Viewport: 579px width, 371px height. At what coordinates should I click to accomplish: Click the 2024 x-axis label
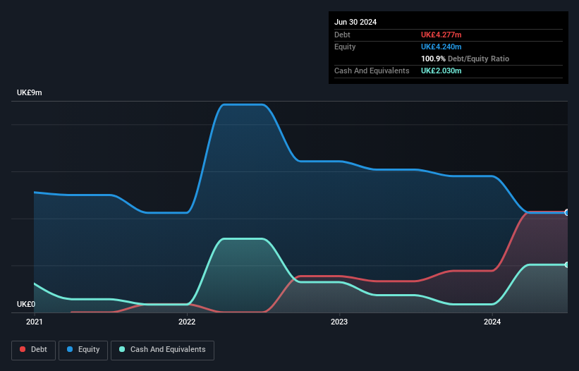tap(492, 322)
